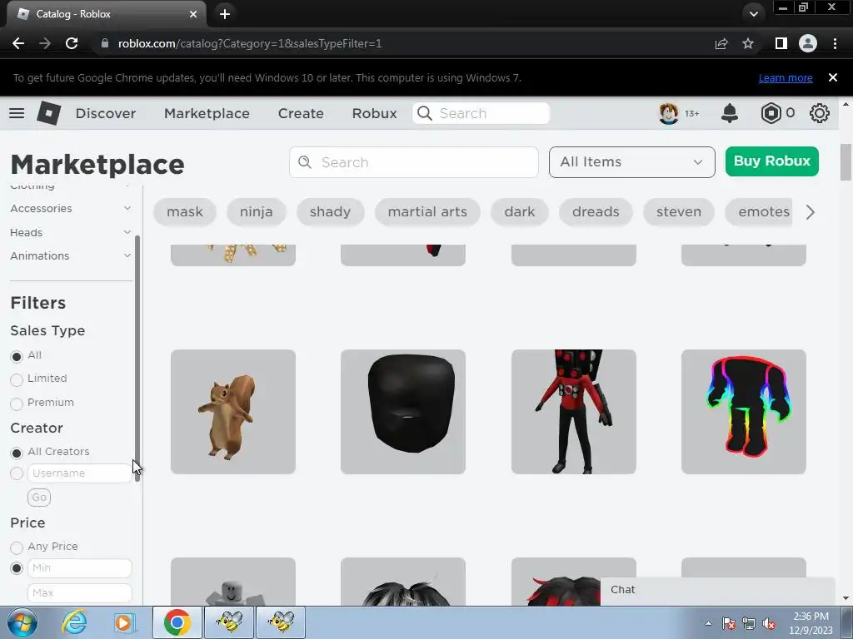
Task: Click the Chrome taskbar icon
Action: tap(177, 622)
